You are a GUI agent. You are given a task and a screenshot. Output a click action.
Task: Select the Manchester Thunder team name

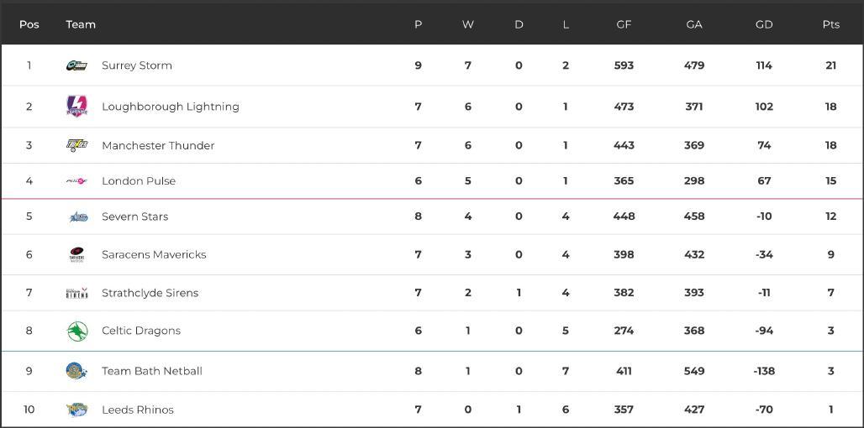tap(158, 145)
